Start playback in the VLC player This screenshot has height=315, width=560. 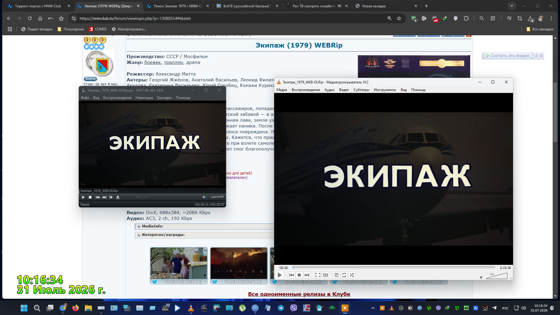tap(279, 275)
